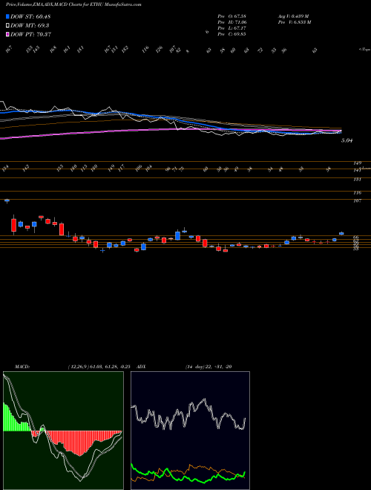This screenshot has width=371, height=490.
Task: Click the 'MACD:' indicator label
Action: pos(22,367)
